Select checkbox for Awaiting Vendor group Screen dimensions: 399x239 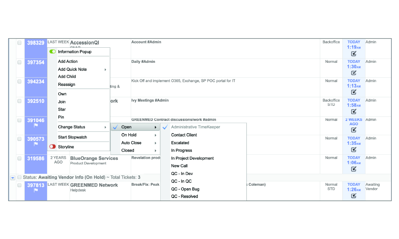[x=19, y=177]
